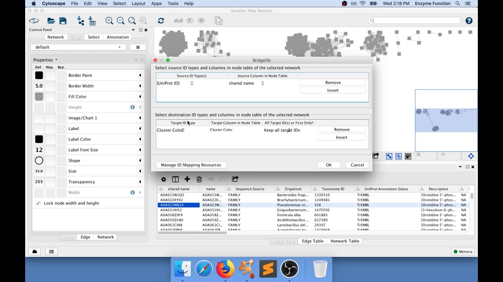
Task: Open the Layout menu
Action: point(138,4)
